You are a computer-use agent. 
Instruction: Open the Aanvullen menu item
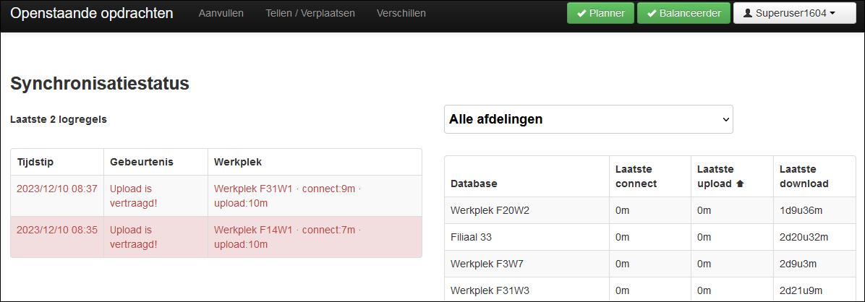(221, 13)
